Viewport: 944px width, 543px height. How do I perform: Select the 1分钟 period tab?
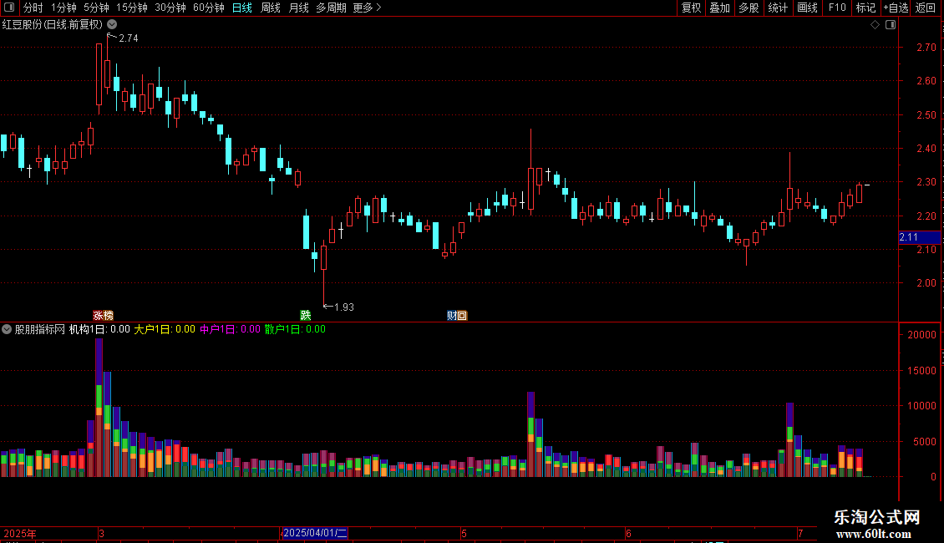pos(63,8)
